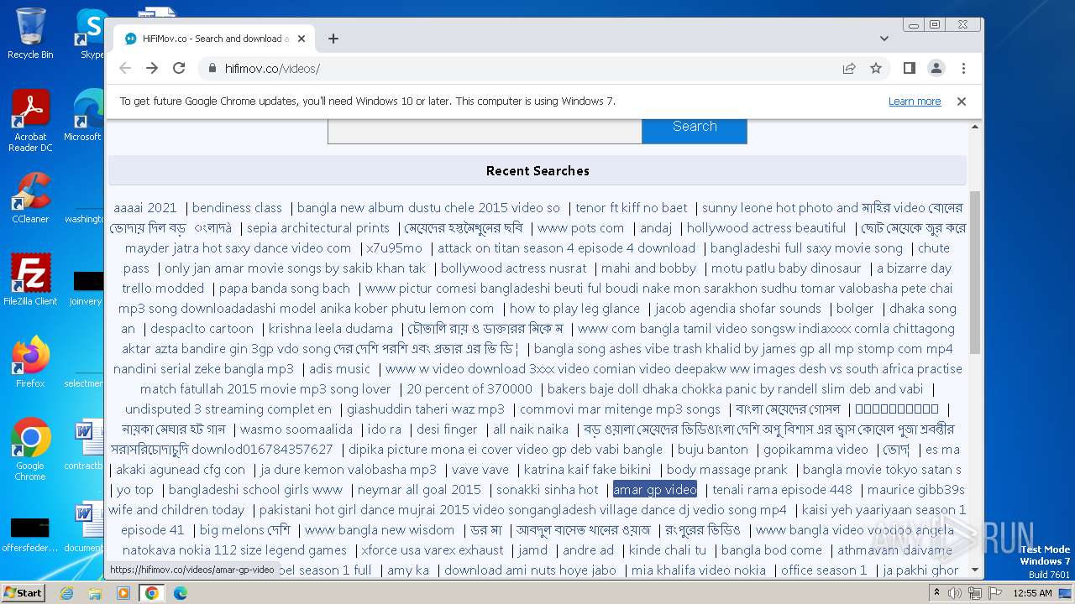
Task: Open File Explorer from the taskbar
Action: (95, 593)
